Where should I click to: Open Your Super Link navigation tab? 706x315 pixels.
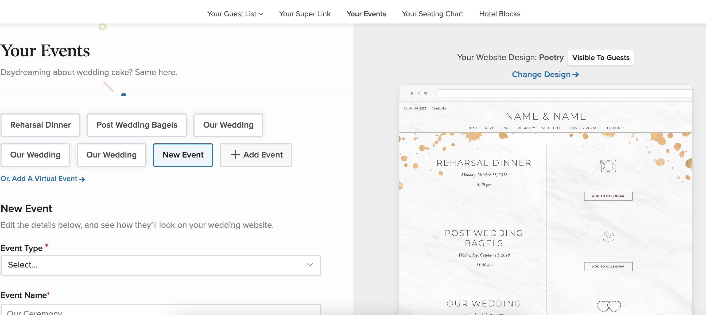pyautogui.click(x=305, y=14)
